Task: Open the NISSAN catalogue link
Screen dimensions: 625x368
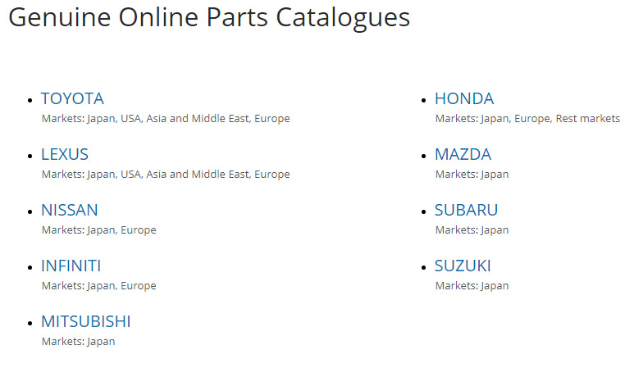Action: [x=70, y=211]
